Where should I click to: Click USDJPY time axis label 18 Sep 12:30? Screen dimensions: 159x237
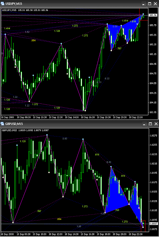(56, 117)
